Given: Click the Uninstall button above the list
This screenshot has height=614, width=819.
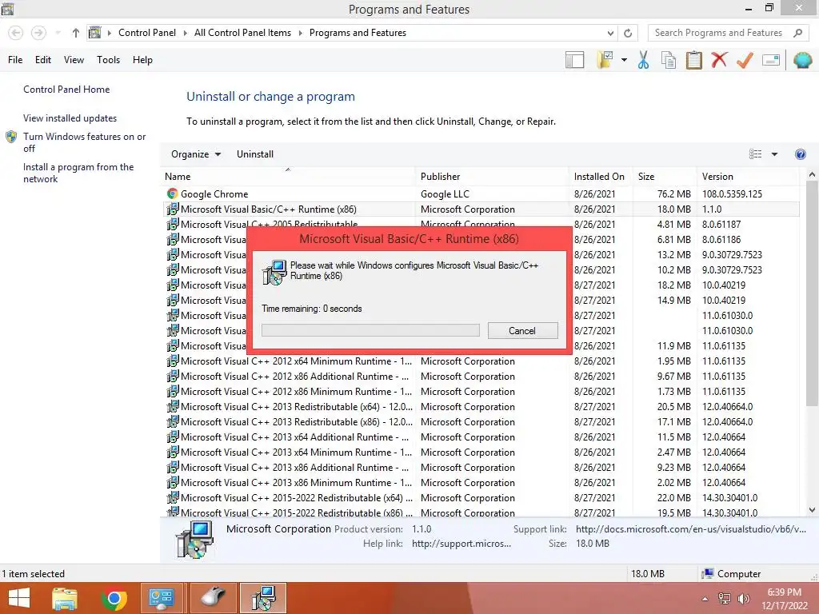Looking at the screenshot, I should click(255, 154).
